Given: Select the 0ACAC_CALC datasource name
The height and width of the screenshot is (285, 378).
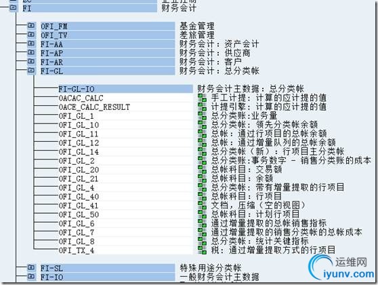Looking at the screenshot, I should (81, 98).
